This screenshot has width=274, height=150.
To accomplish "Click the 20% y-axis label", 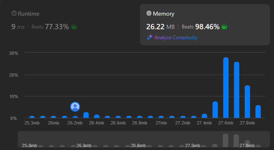I will [14, 75].
